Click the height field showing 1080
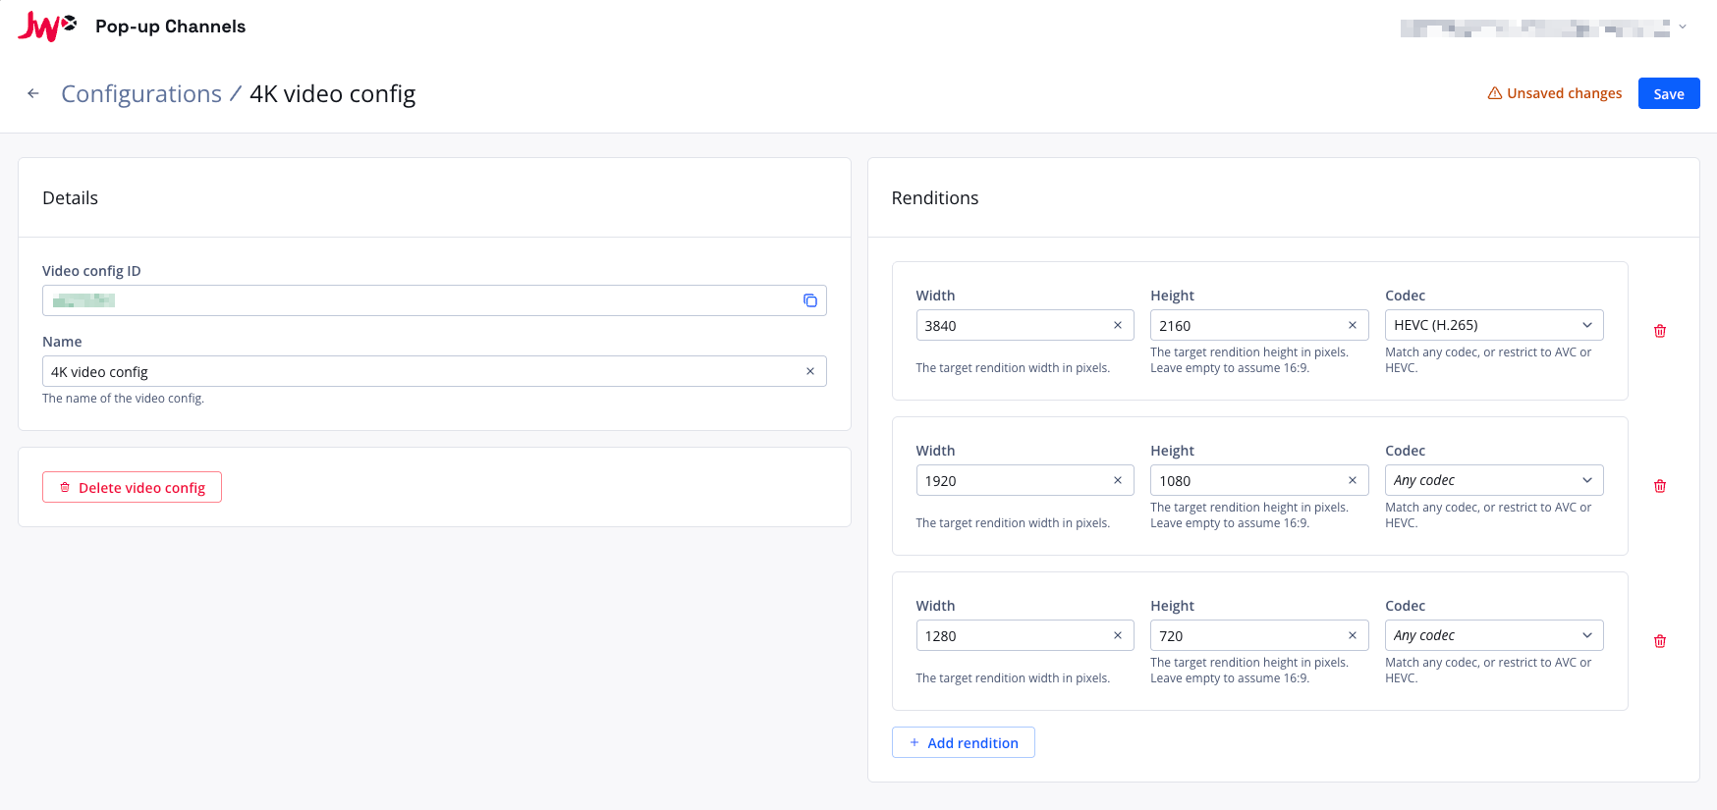This screenshot has width=1717, height=810. [x=1259, y=480]
